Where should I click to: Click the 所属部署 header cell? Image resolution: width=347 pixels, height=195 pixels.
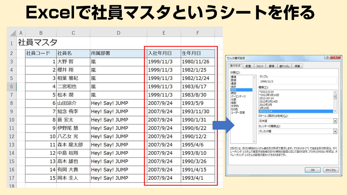tap(119, 54)
